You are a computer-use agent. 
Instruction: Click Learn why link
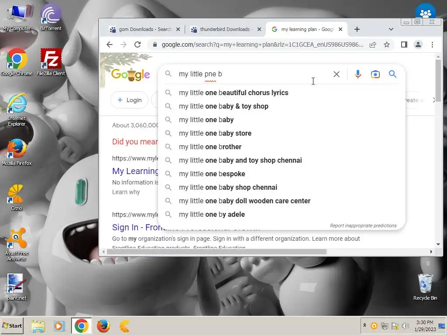126,192
